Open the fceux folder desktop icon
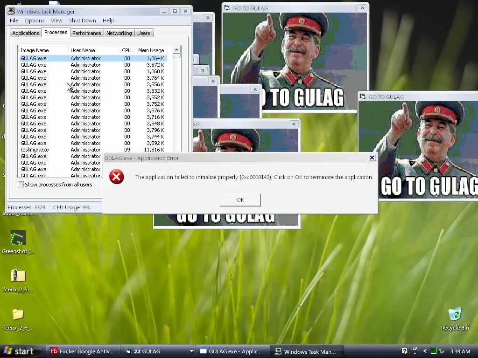The width and height of the screenshot is (478, 358). click(x=18, y=314)
